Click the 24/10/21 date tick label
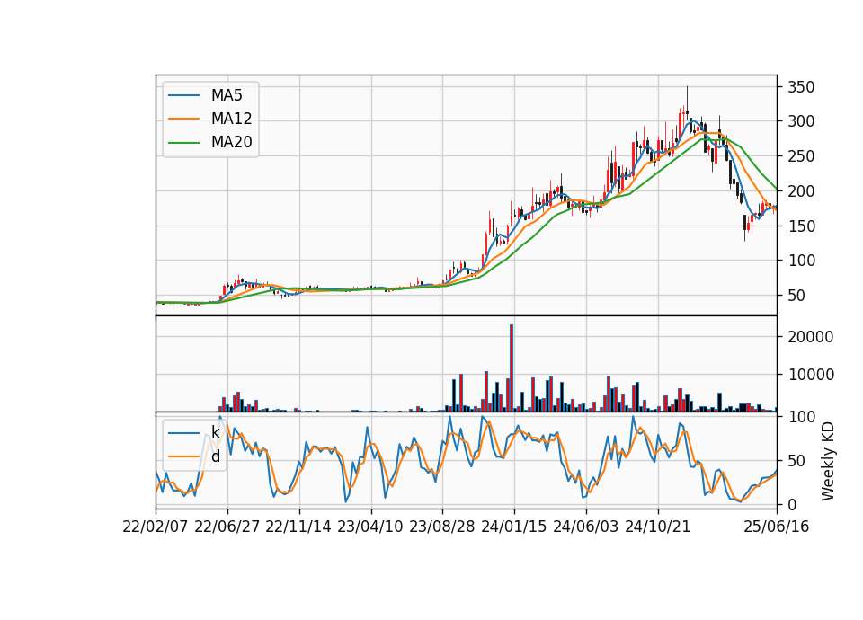The width and height of the screenshot is (863, 620). coord(658,527)
